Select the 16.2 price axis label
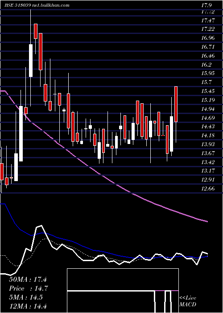Screen dimensions: 223x313 [206, 65]
